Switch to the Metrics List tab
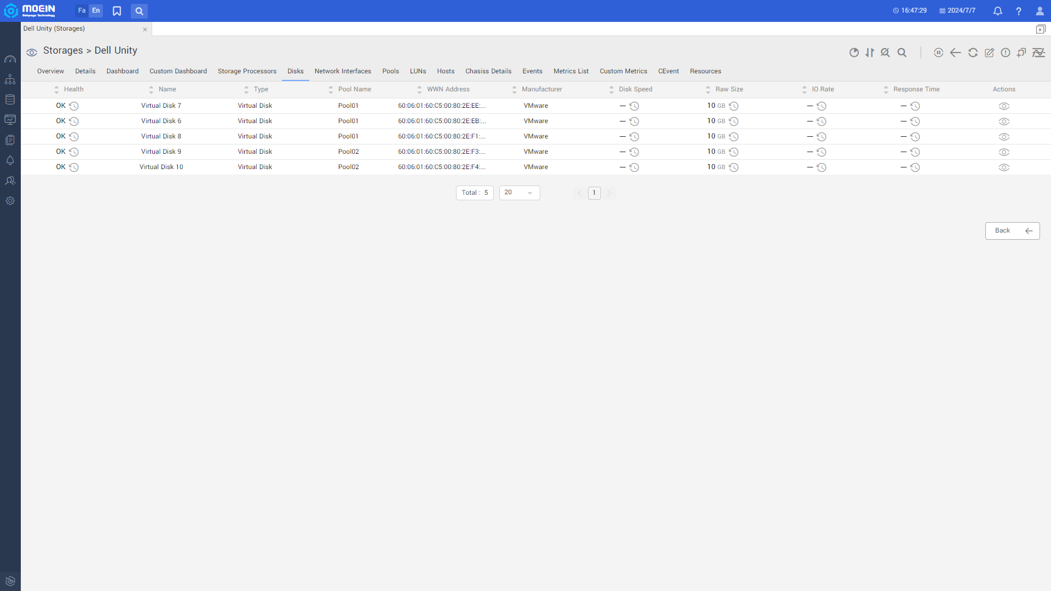The image size is (1051, 591). (x=571, y=71)
